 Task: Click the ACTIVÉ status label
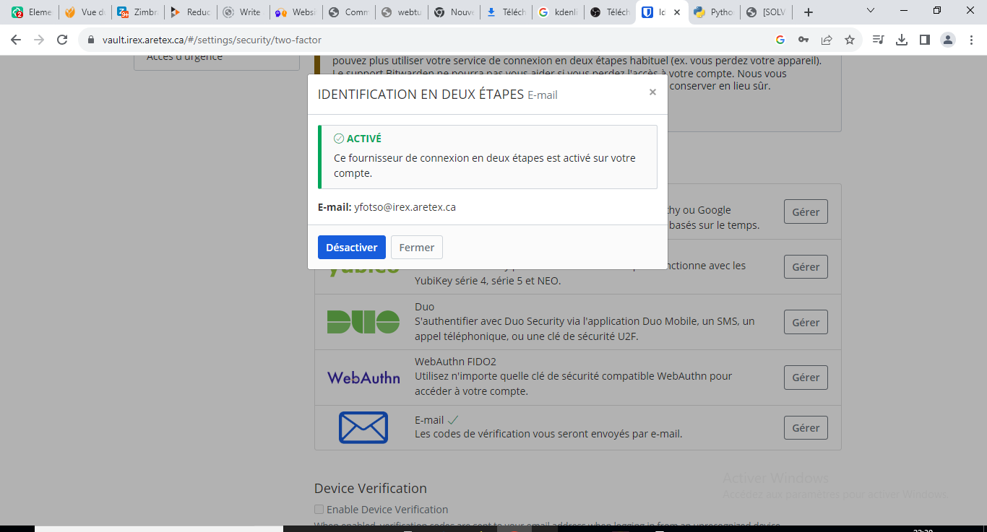click(x=364, y=139)
